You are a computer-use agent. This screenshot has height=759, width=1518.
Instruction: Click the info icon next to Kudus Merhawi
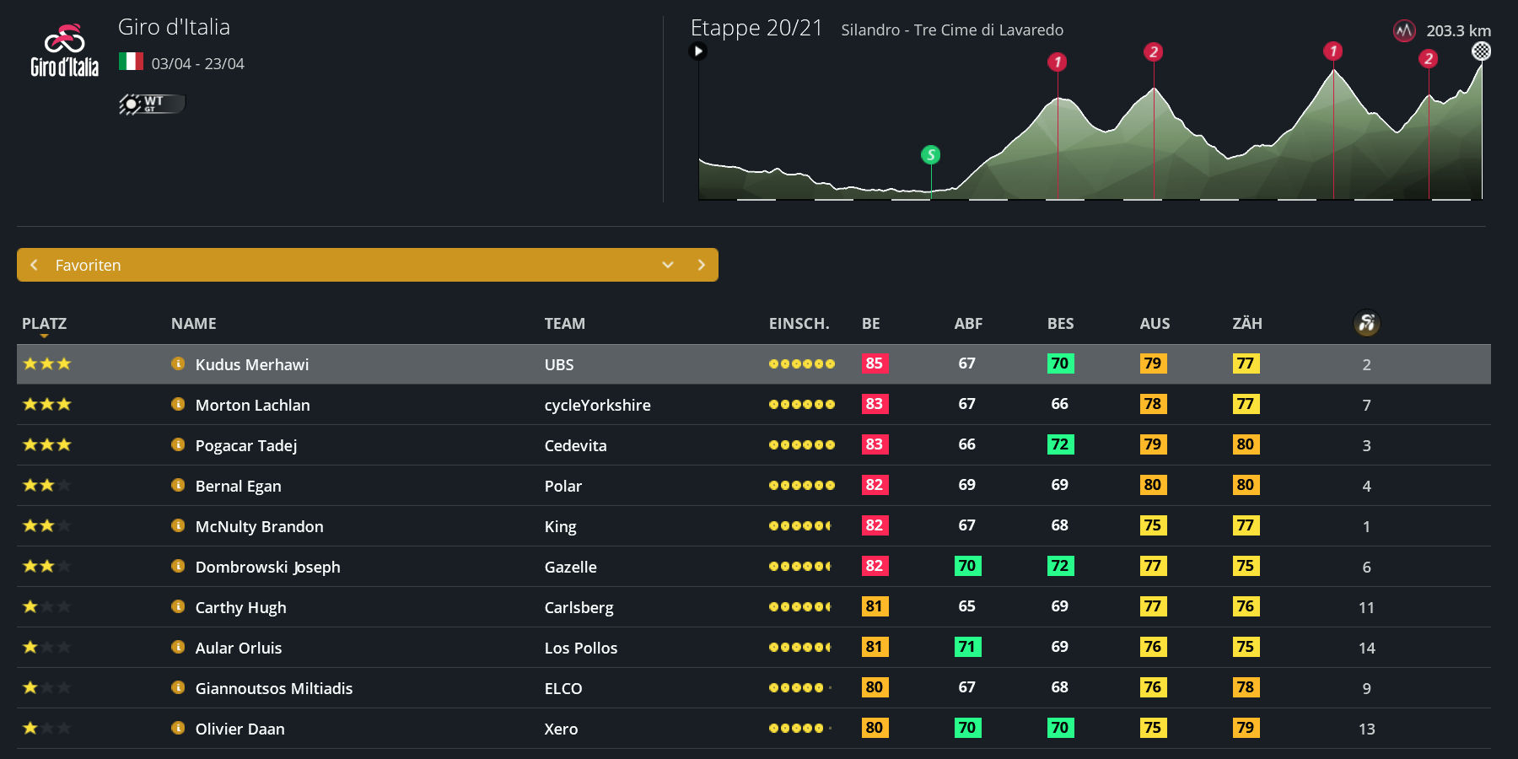[x=178, y=364]
